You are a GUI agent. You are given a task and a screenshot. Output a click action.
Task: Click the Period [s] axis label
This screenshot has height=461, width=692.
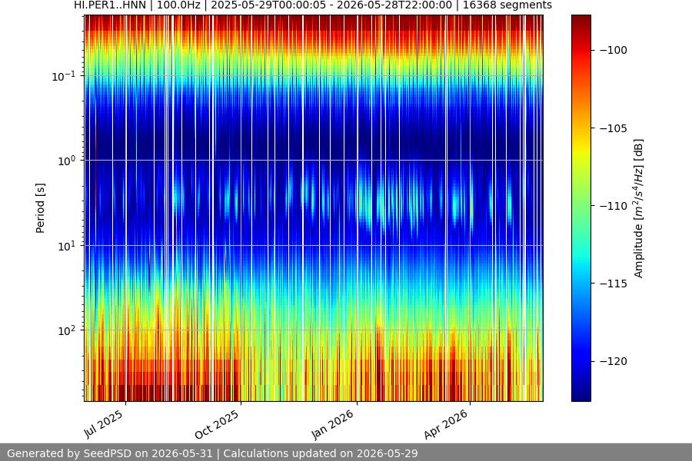pos(40,208)
